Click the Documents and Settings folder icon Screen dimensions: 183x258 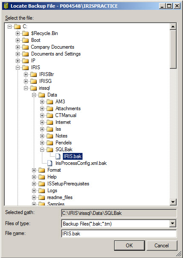25,54
